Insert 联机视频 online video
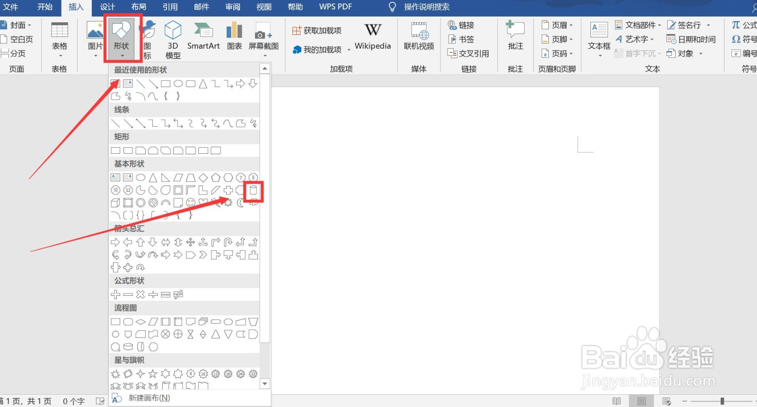 [x=419, y=36]
